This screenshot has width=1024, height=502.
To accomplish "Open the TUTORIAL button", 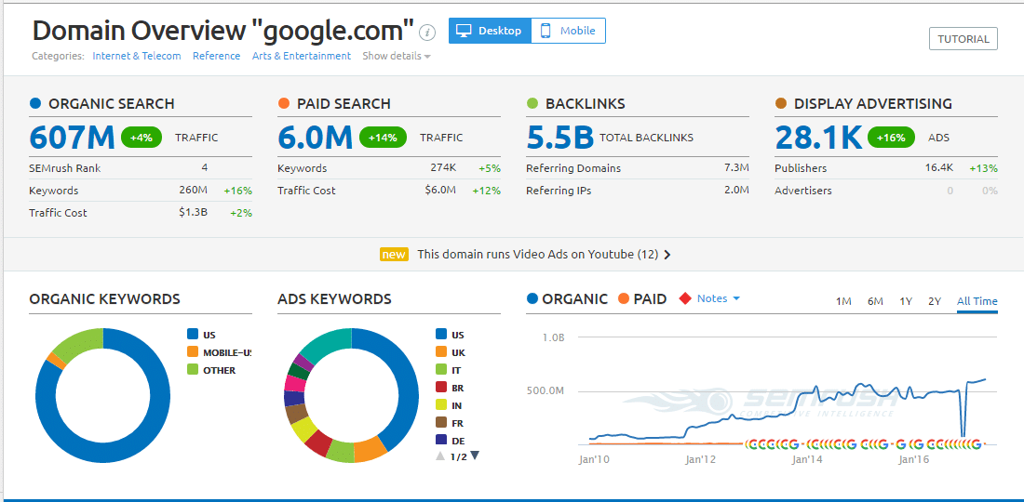I will point(963,38).
